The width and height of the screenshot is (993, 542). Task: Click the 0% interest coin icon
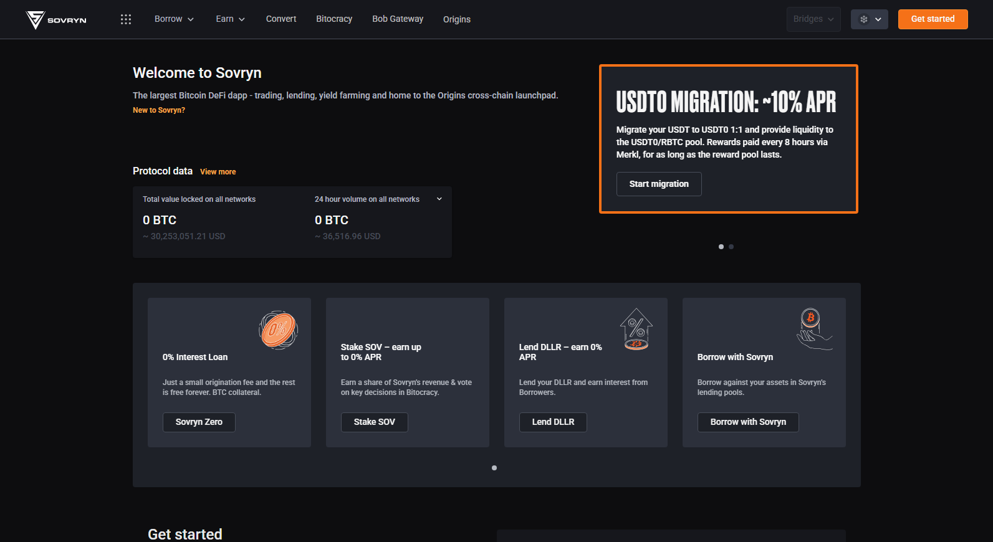(x=278, y=330)
